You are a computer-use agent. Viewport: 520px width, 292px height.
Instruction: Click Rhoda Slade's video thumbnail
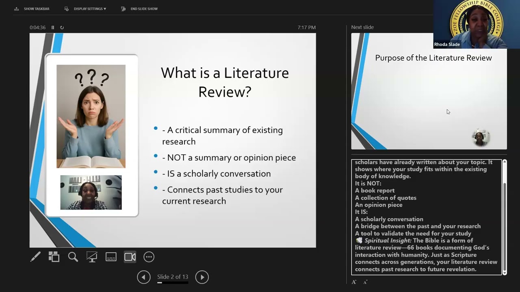click(x=477, y=24)
